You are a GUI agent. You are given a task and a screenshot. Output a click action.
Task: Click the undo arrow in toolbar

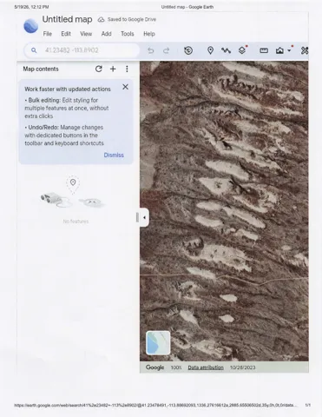pyautogui.click(x=150, y=50)
